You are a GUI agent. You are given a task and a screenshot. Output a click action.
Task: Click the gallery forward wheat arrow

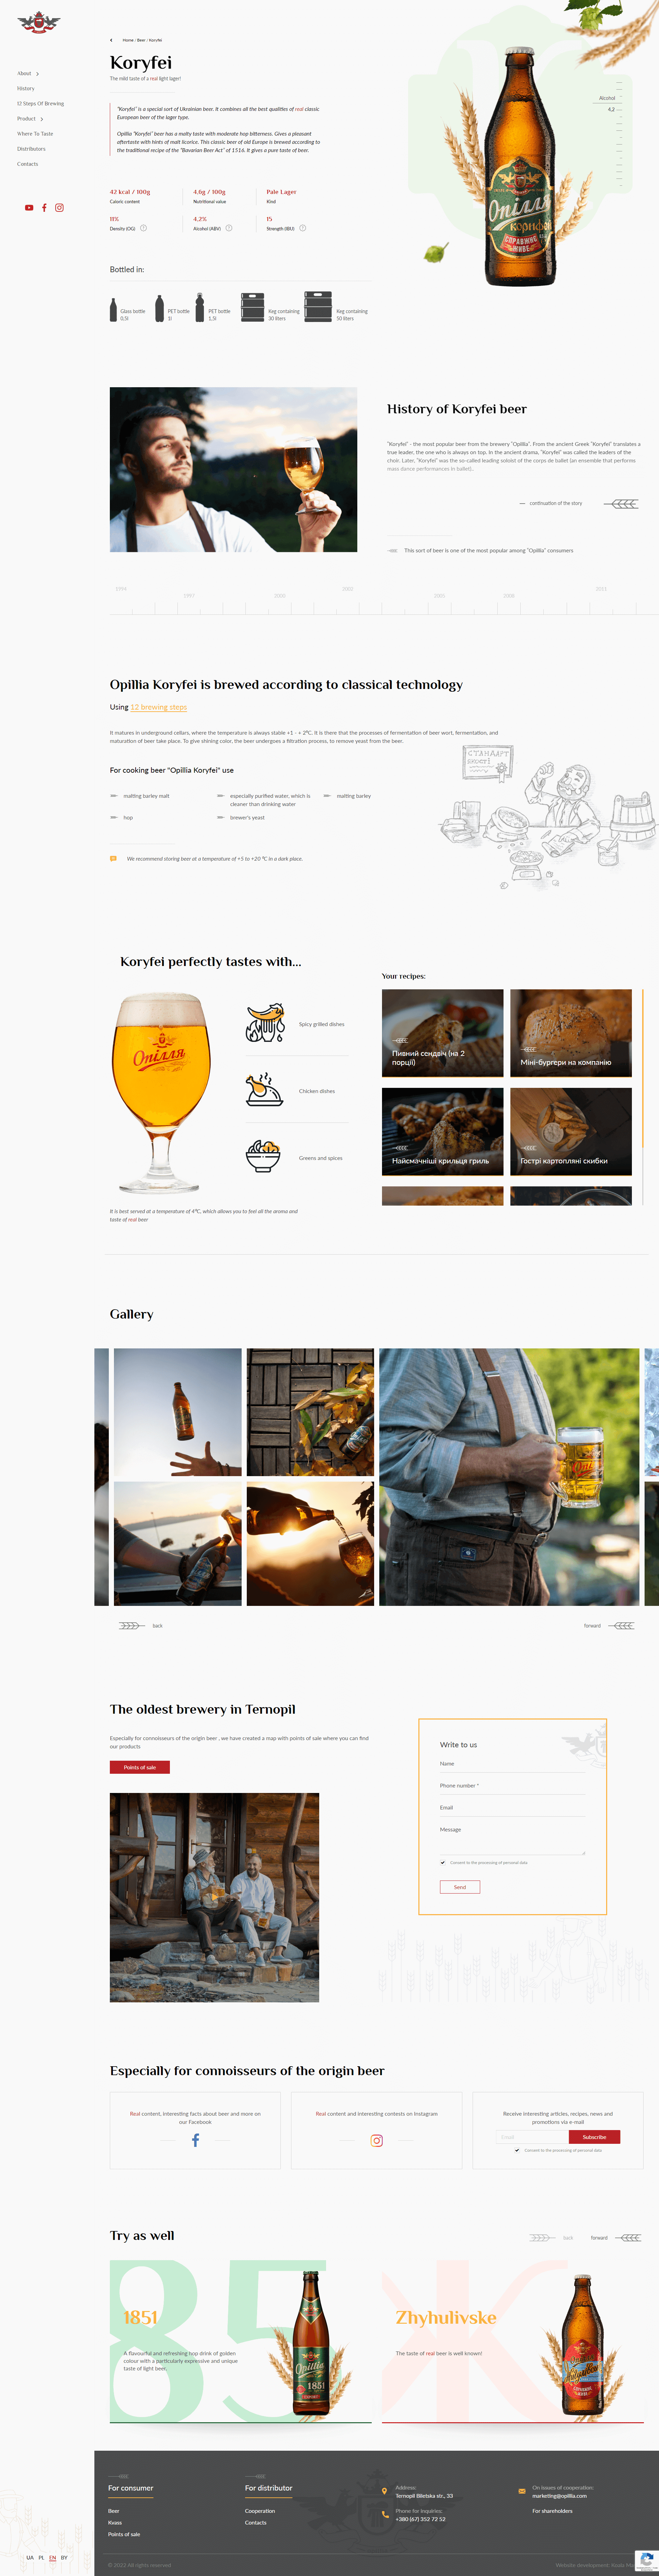point(623,1625)
